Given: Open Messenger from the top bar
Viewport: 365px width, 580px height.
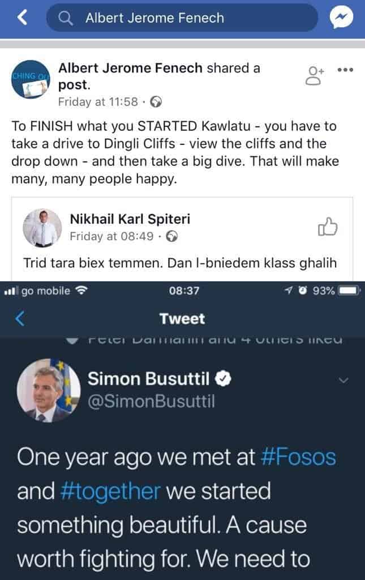Looking at the screenshot, I should (341, 18).
